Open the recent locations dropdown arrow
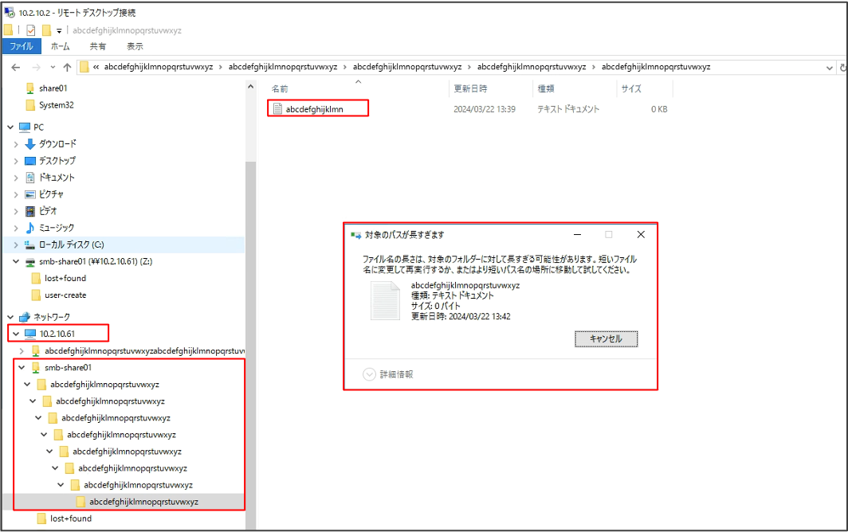 click(x=52, y=68)
